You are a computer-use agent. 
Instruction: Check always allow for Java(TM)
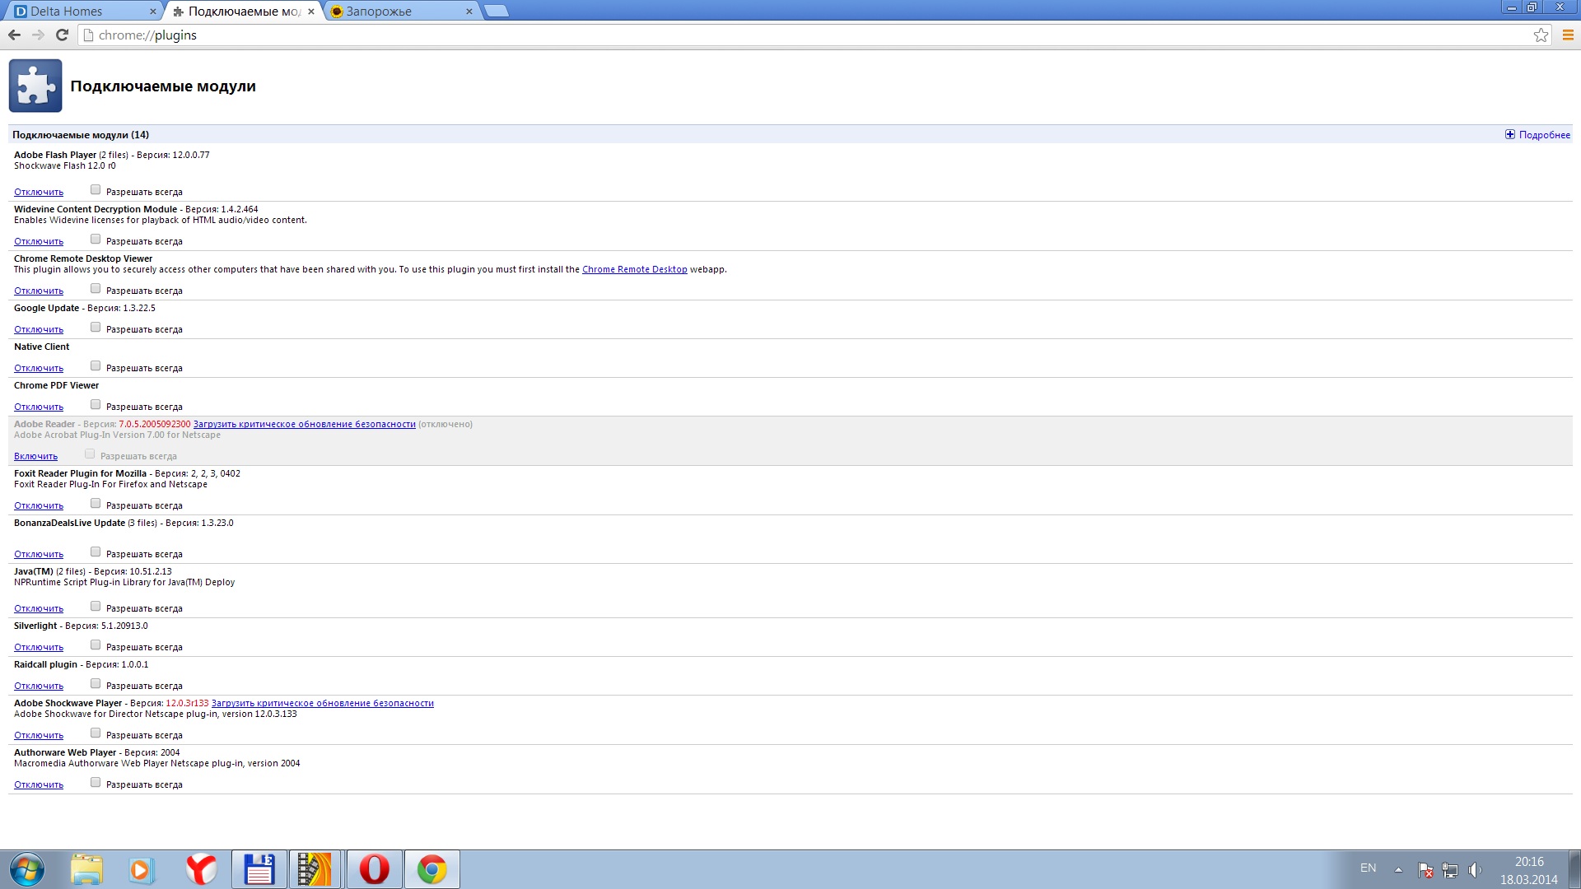(x=96, y=607)
